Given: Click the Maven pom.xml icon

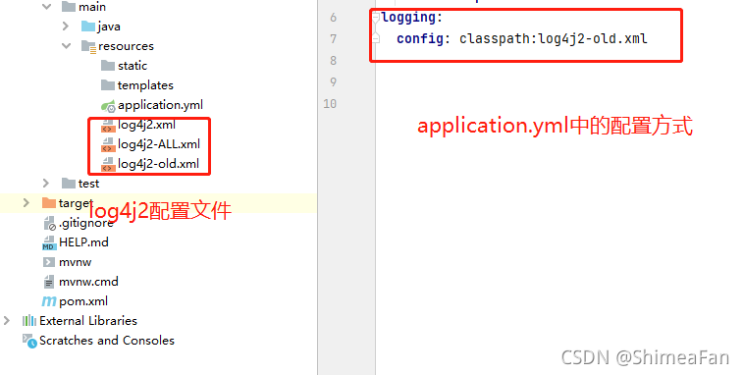Looking at the screenshot, I should (x=49, y=301).
